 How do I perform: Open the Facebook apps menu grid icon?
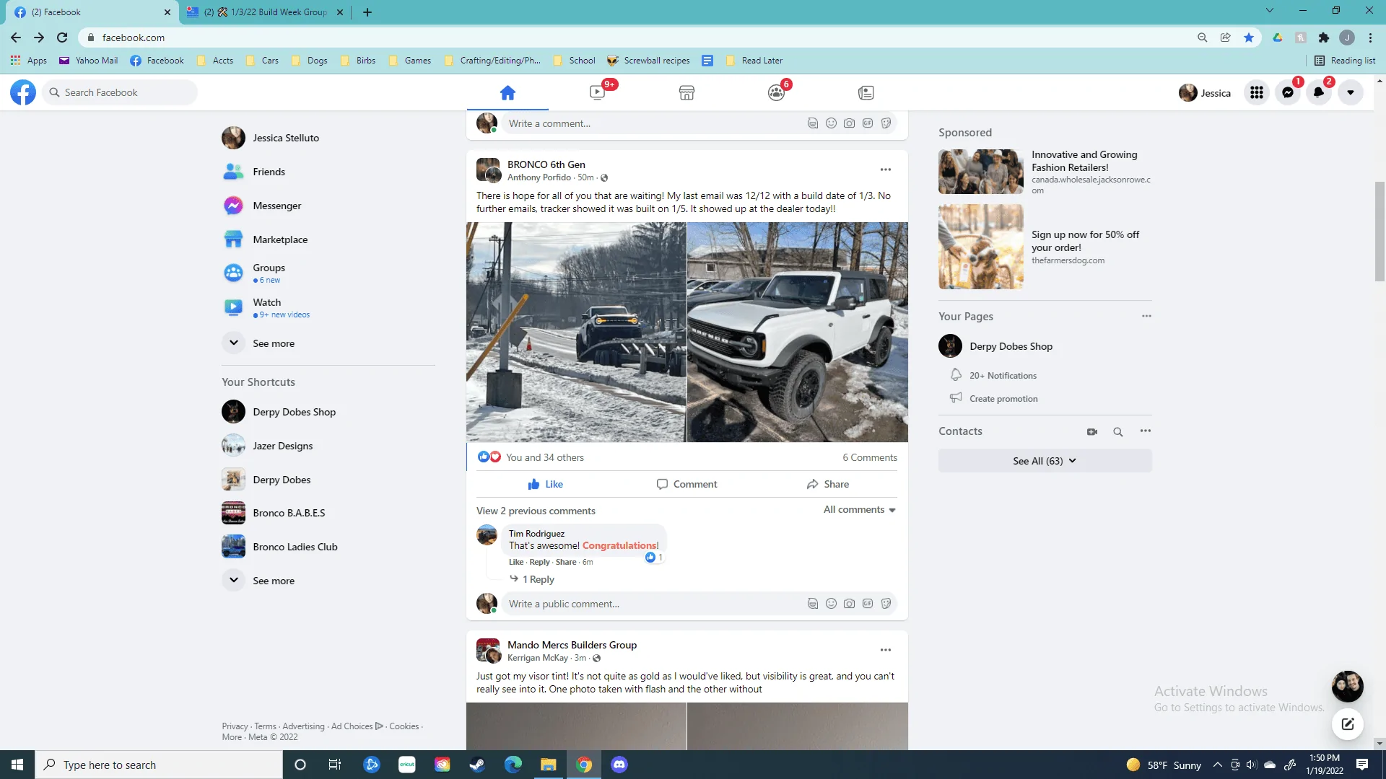(1257, 92)
